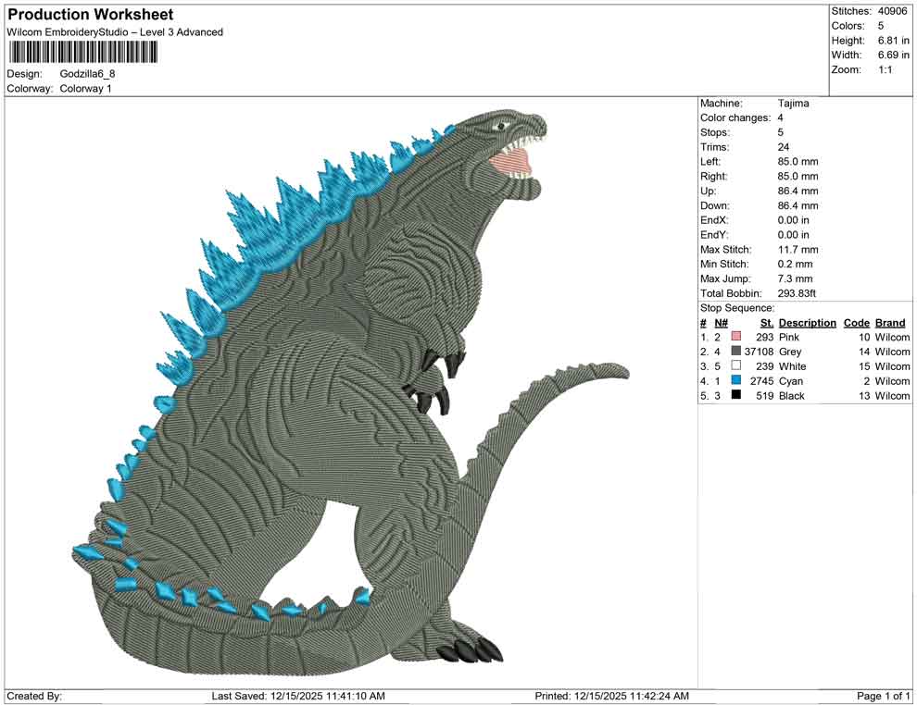
Task: Click the 'St.' column header
Action: tap(767, 323)
